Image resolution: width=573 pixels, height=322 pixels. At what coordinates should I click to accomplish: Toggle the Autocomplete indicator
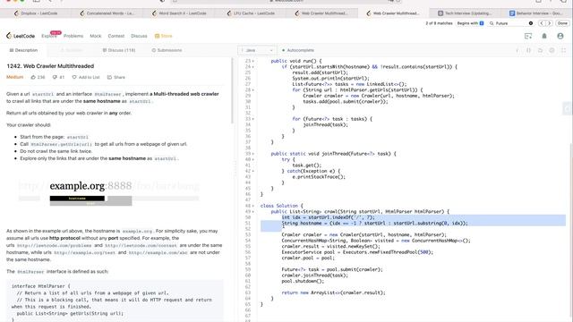pyautogui.click(x=298, y=50)
